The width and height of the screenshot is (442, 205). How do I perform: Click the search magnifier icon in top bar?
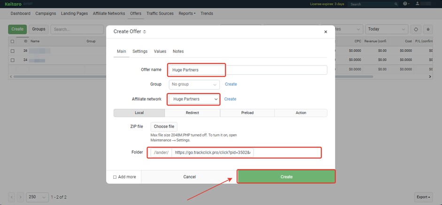click(x=396, y=4)
